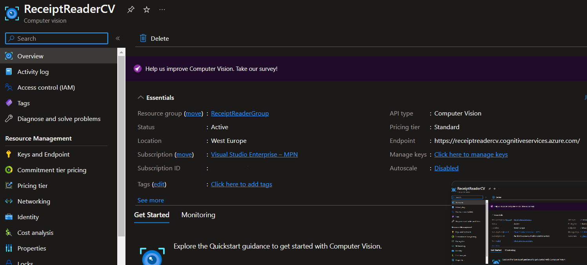Screen dimensions: 587x265
Task: Focus the sidebar Search field
Action: coord(56,38)
